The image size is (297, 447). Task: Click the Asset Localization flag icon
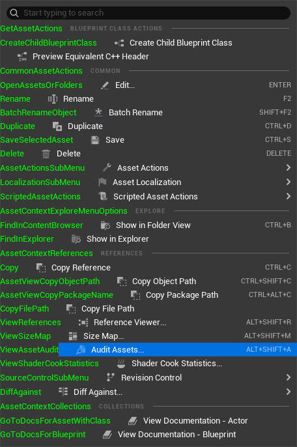point(102,182)
